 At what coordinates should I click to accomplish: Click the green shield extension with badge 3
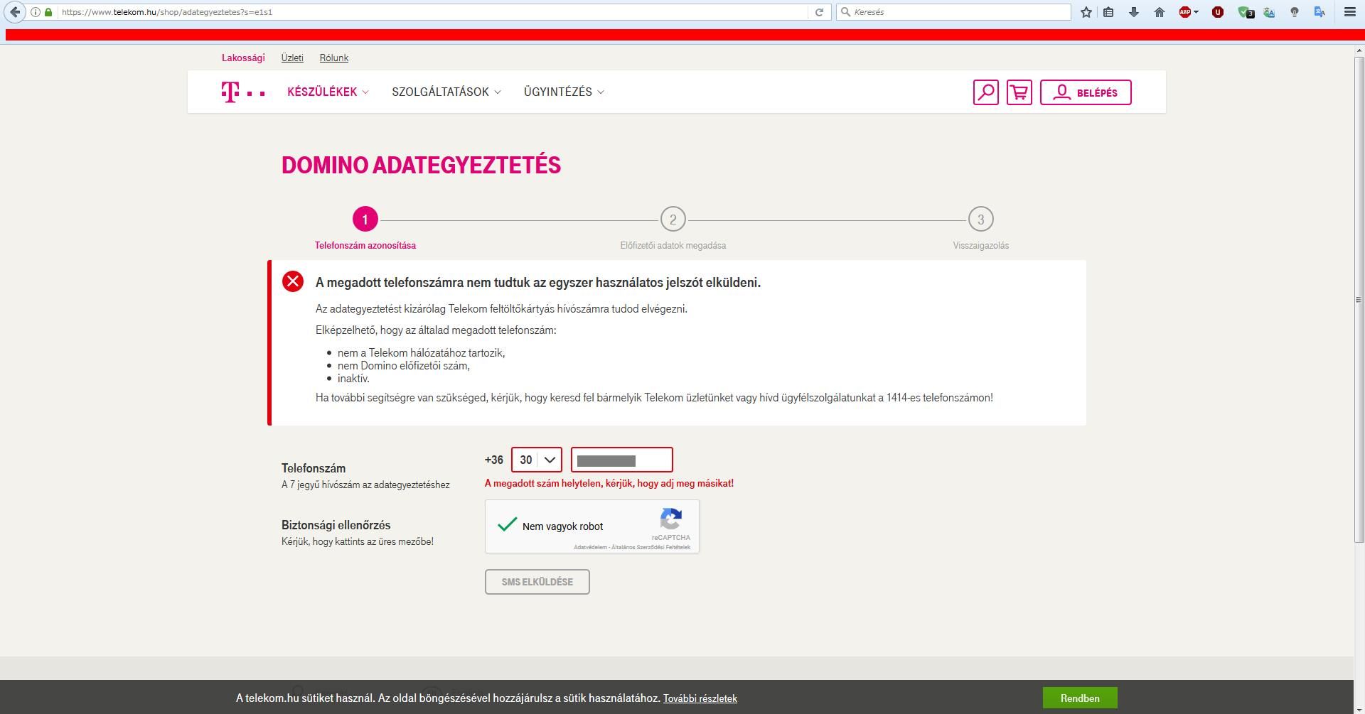tap(1246, 12)
